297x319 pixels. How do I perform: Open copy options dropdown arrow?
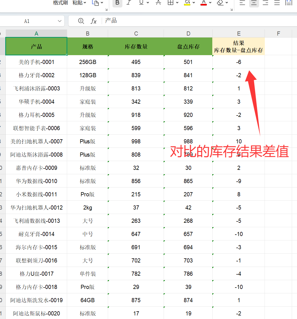point(102,3)
